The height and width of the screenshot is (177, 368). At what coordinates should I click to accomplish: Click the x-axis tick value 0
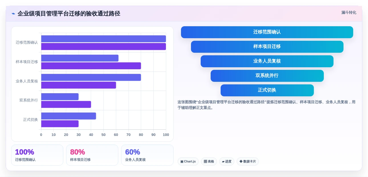click(x=41, y=135)
